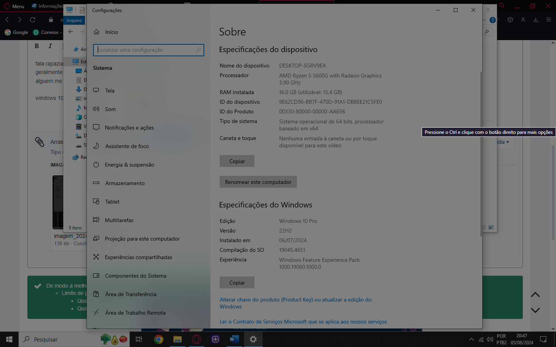This screenshot has height=347, width=556.
Task: Click the paperclip attachment icon
Action: click(x=40, y=142)
